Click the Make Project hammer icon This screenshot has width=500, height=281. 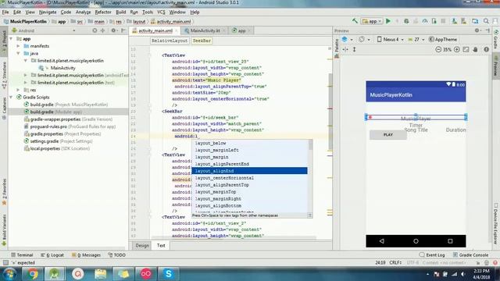(355, 21)
